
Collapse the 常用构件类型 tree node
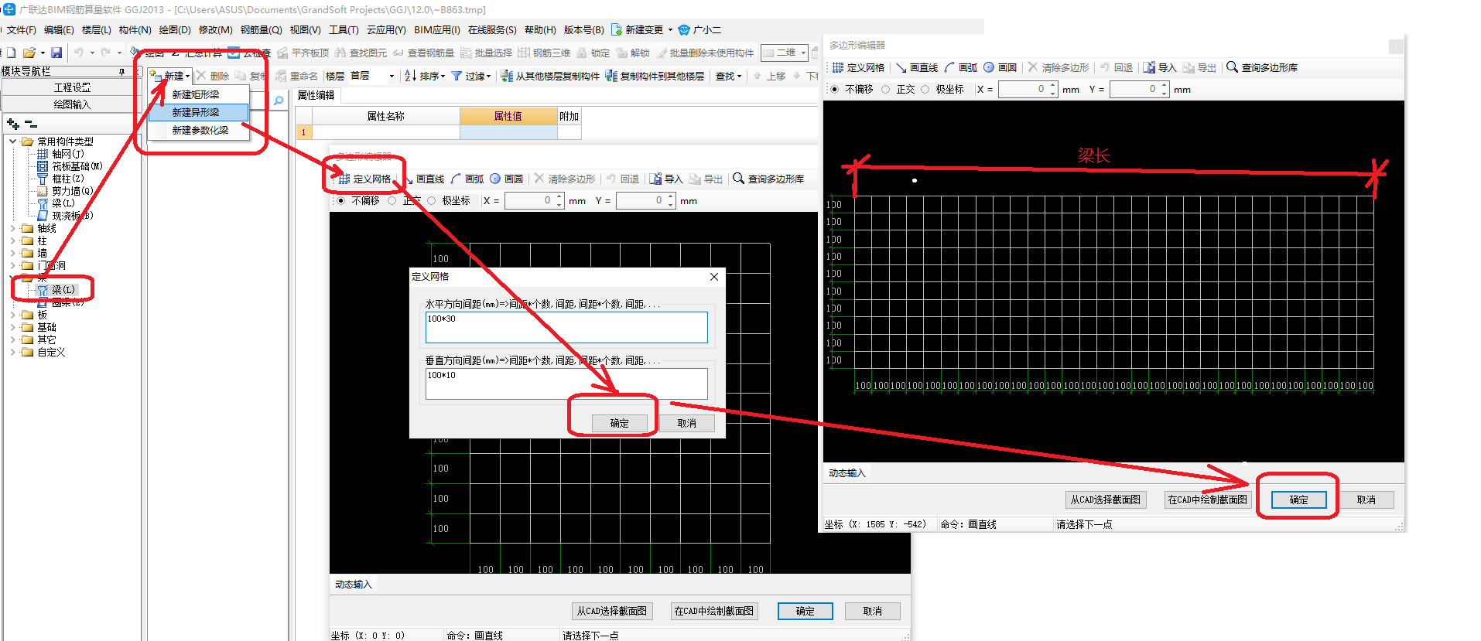(13, 141)
